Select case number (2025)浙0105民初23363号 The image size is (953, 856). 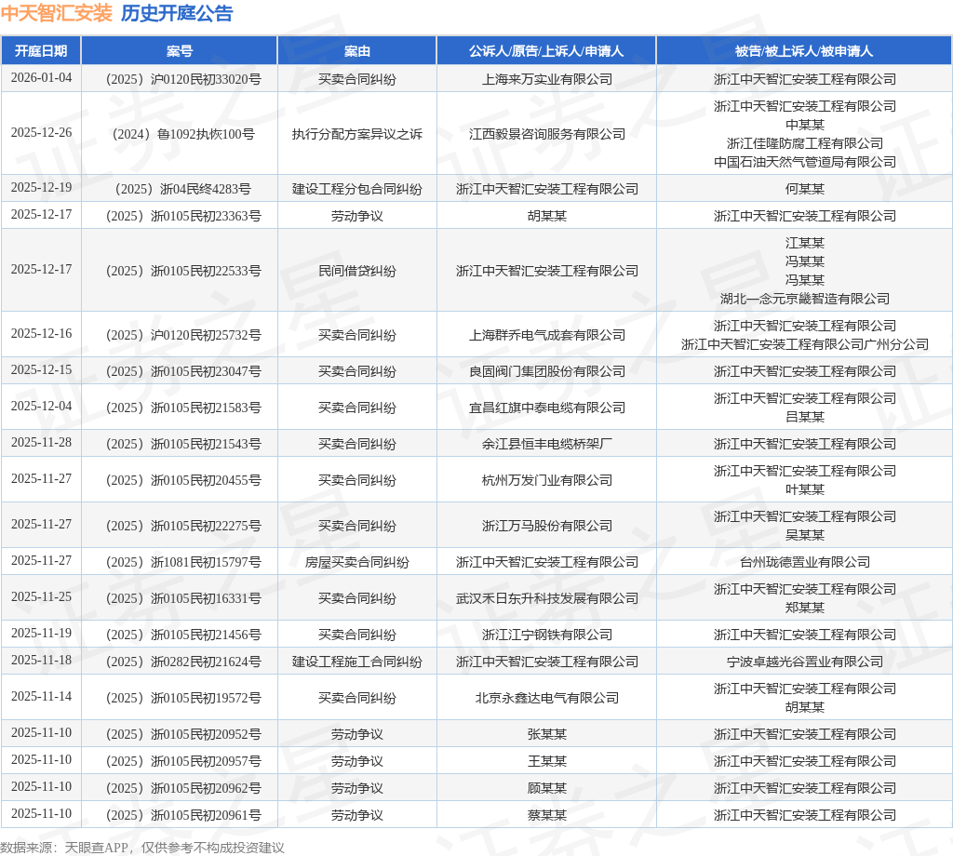coord(183,216)
